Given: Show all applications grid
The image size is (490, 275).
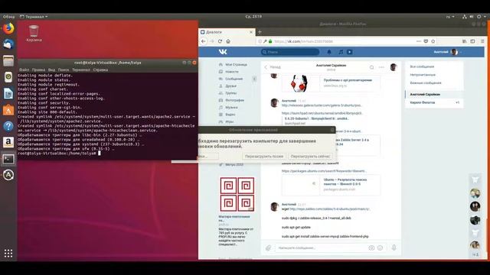Looking at the screenshot, I should click(x=8, y=253).
